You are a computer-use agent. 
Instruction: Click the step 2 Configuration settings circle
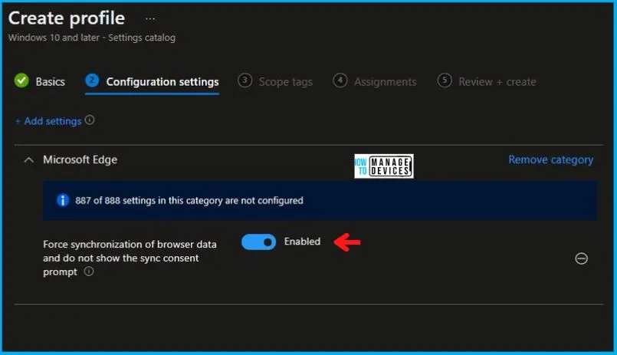coord(92,81)
